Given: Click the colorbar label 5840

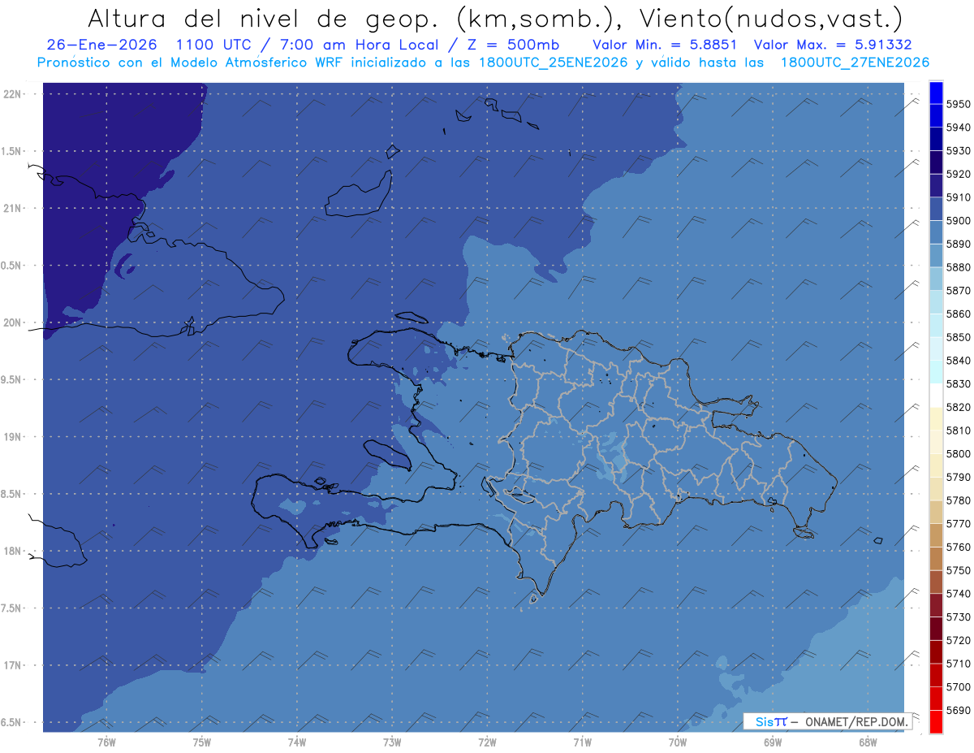Looking at the screenshot, I should [958, 361].
